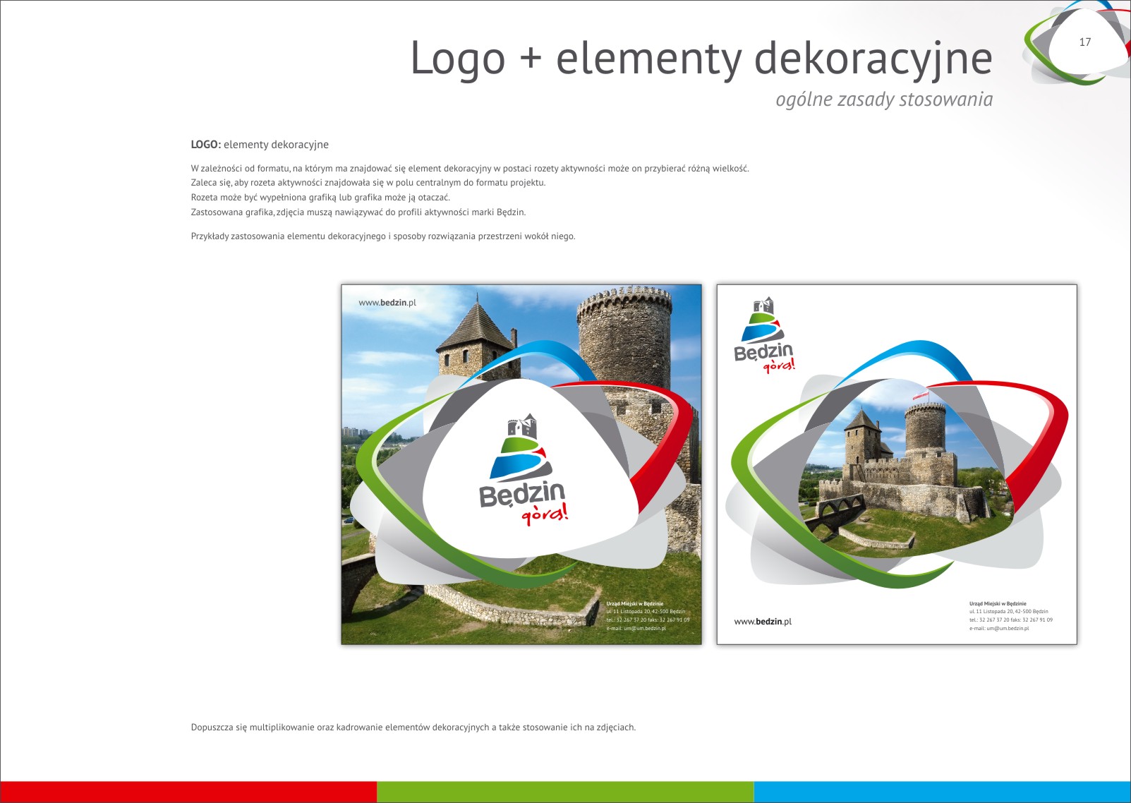Click the line "Rozeta może być wypełniona grafiką"
The height and width of the screenshot is (803, 1131).
coord(320,198)
